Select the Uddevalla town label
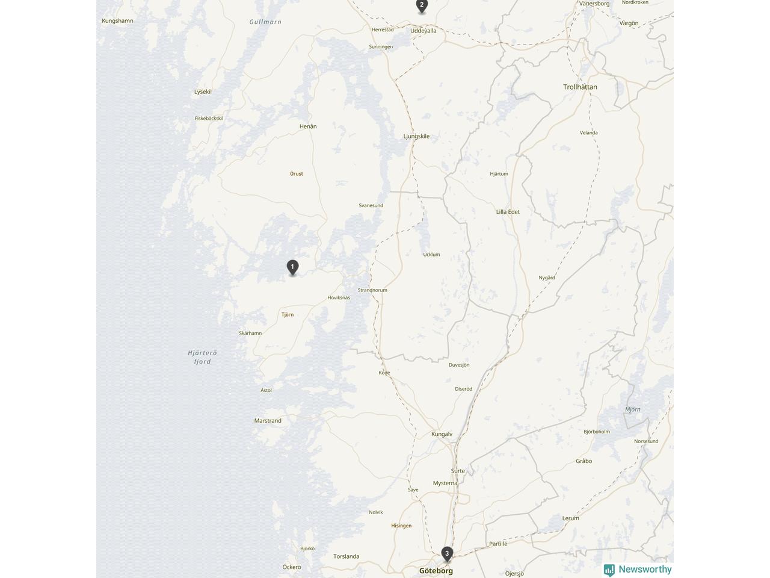Viewport: 770px width, 578px height. tap(423, 31)
